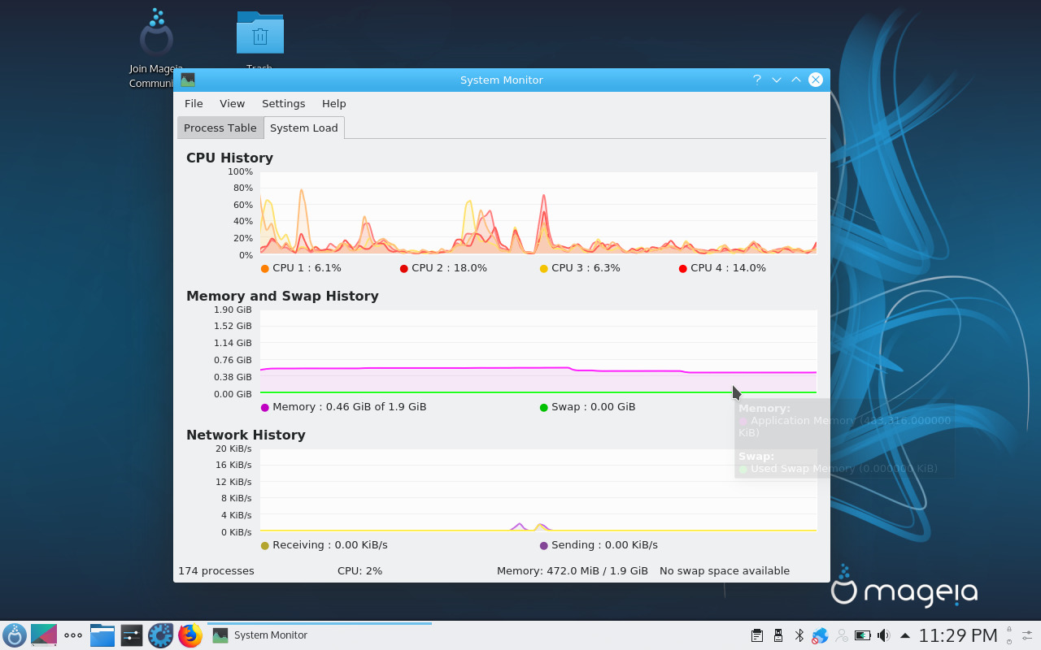Open volume control from the speaker icon
The width and height of the screenshot is (1041, 650).
883,635
